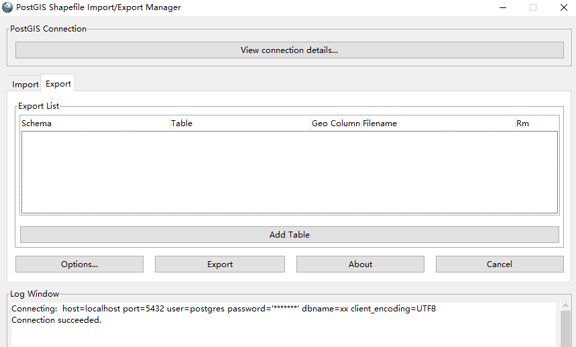Select the Export tab
The height and width of the screenshot is (347, 576).
tap(58, 83)
